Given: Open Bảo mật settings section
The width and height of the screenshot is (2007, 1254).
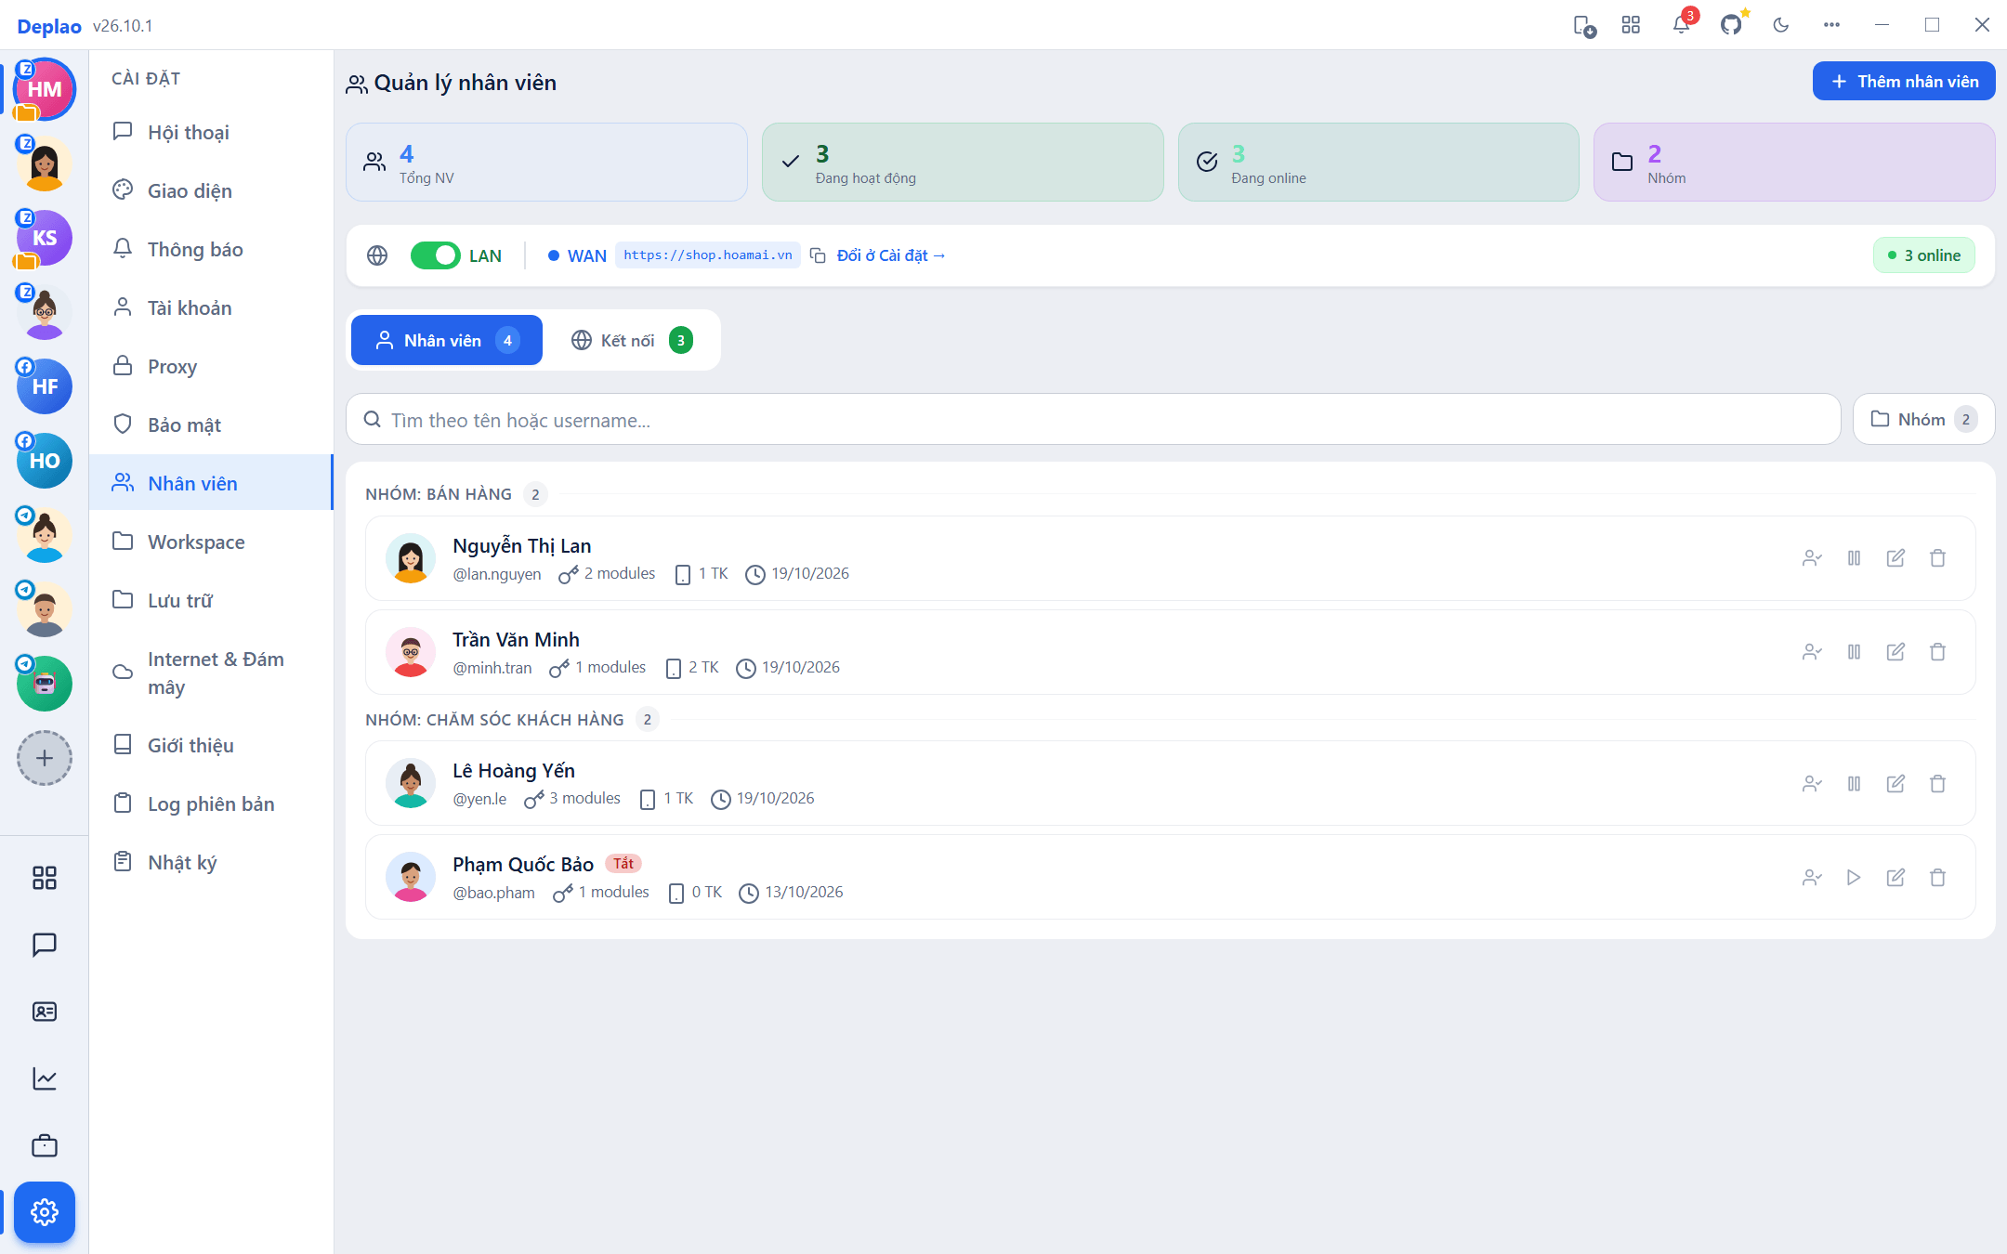Looking at the screenshot, I should 211,425.
